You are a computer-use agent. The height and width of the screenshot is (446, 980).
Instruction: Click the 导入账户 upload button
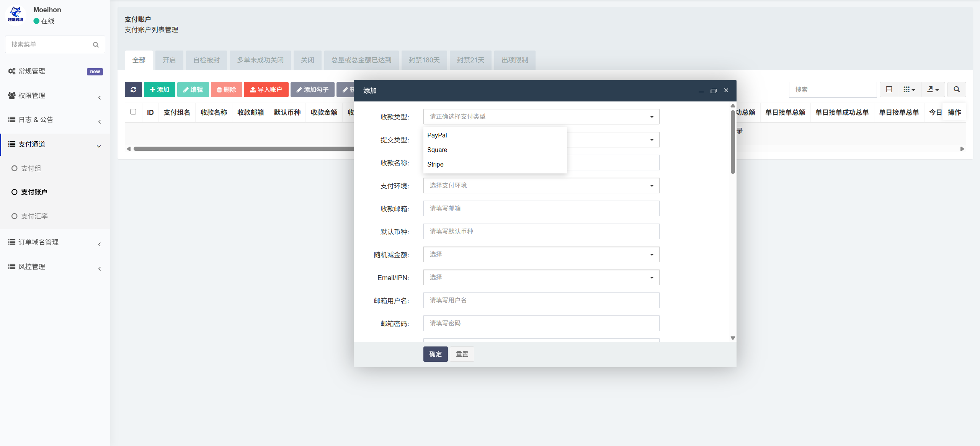click(266, 90)
